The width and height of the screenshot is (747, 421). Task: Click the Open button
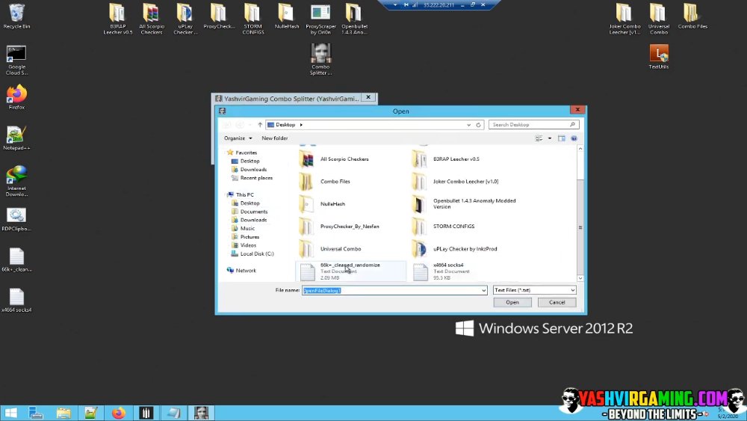pyautogui.click(x=512, y=302)
